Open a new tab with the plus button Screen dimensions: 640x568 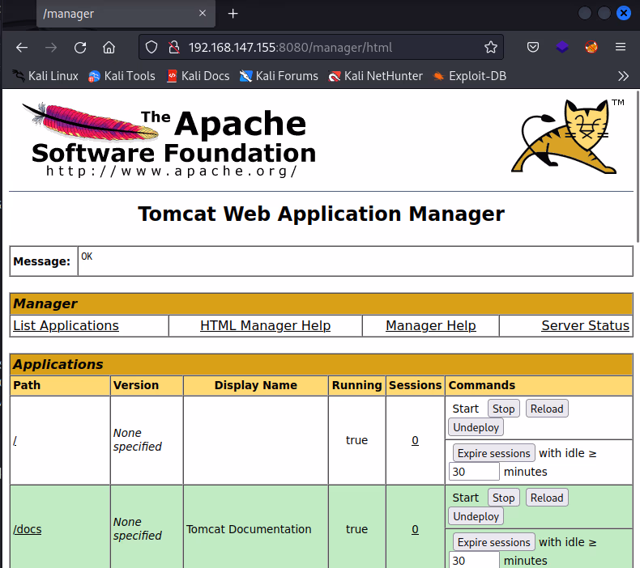233,14
